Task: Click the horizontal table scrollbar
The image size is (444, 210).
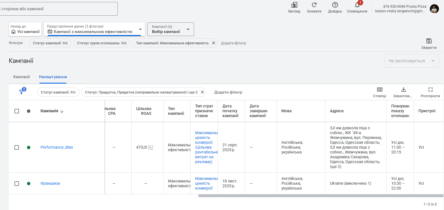Action: click(321, 196)
